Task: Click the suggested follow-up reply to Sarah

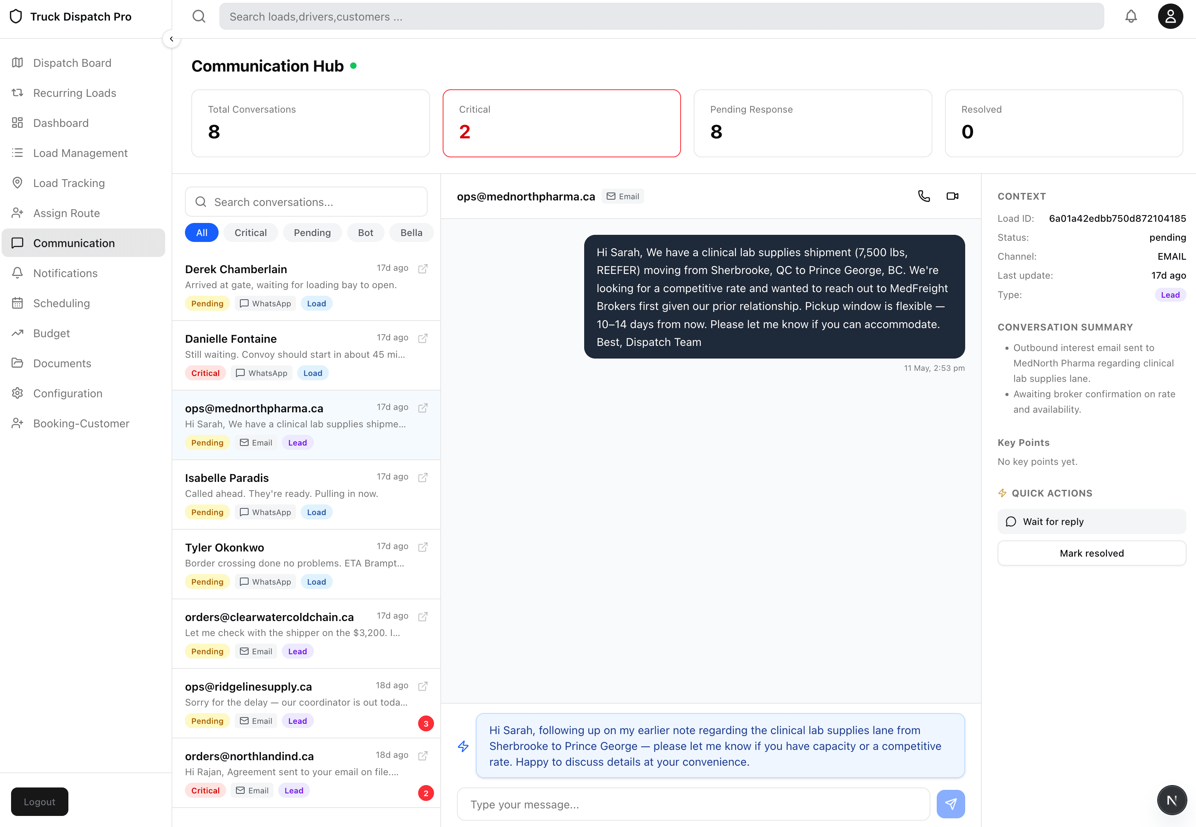Action: point(720,746)
